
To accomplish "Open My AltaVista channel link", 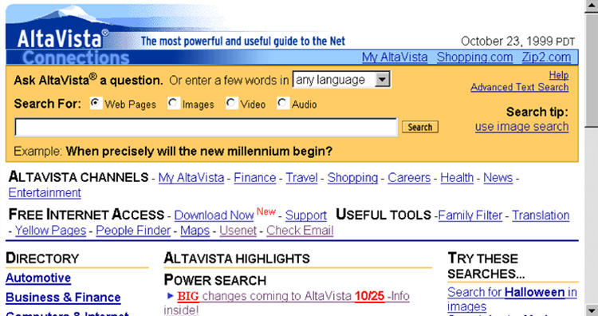I will (191, 178).
